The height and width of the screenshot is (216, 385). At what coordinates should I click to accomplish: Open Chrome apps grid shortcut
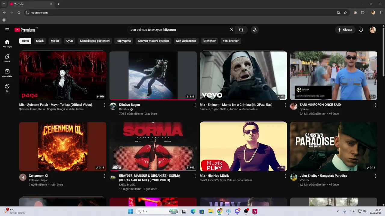(4, 20)
